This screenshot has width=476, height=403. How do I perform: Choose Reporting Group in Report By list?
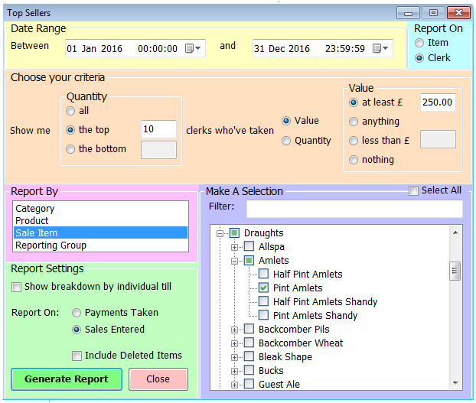[x=100, y=245]
